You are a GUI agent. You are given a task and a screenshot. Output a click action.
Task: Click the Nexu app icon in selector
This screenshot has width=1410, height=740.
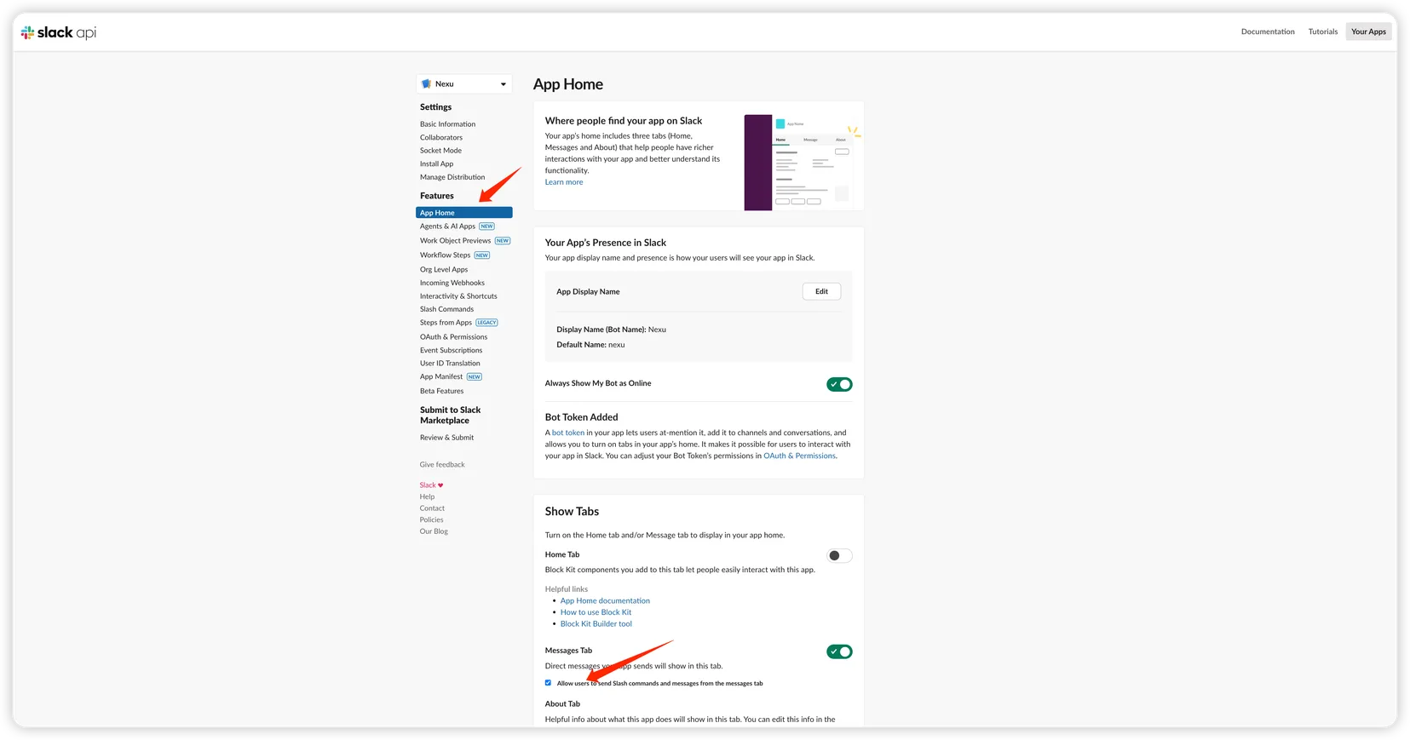click(426, 83)
